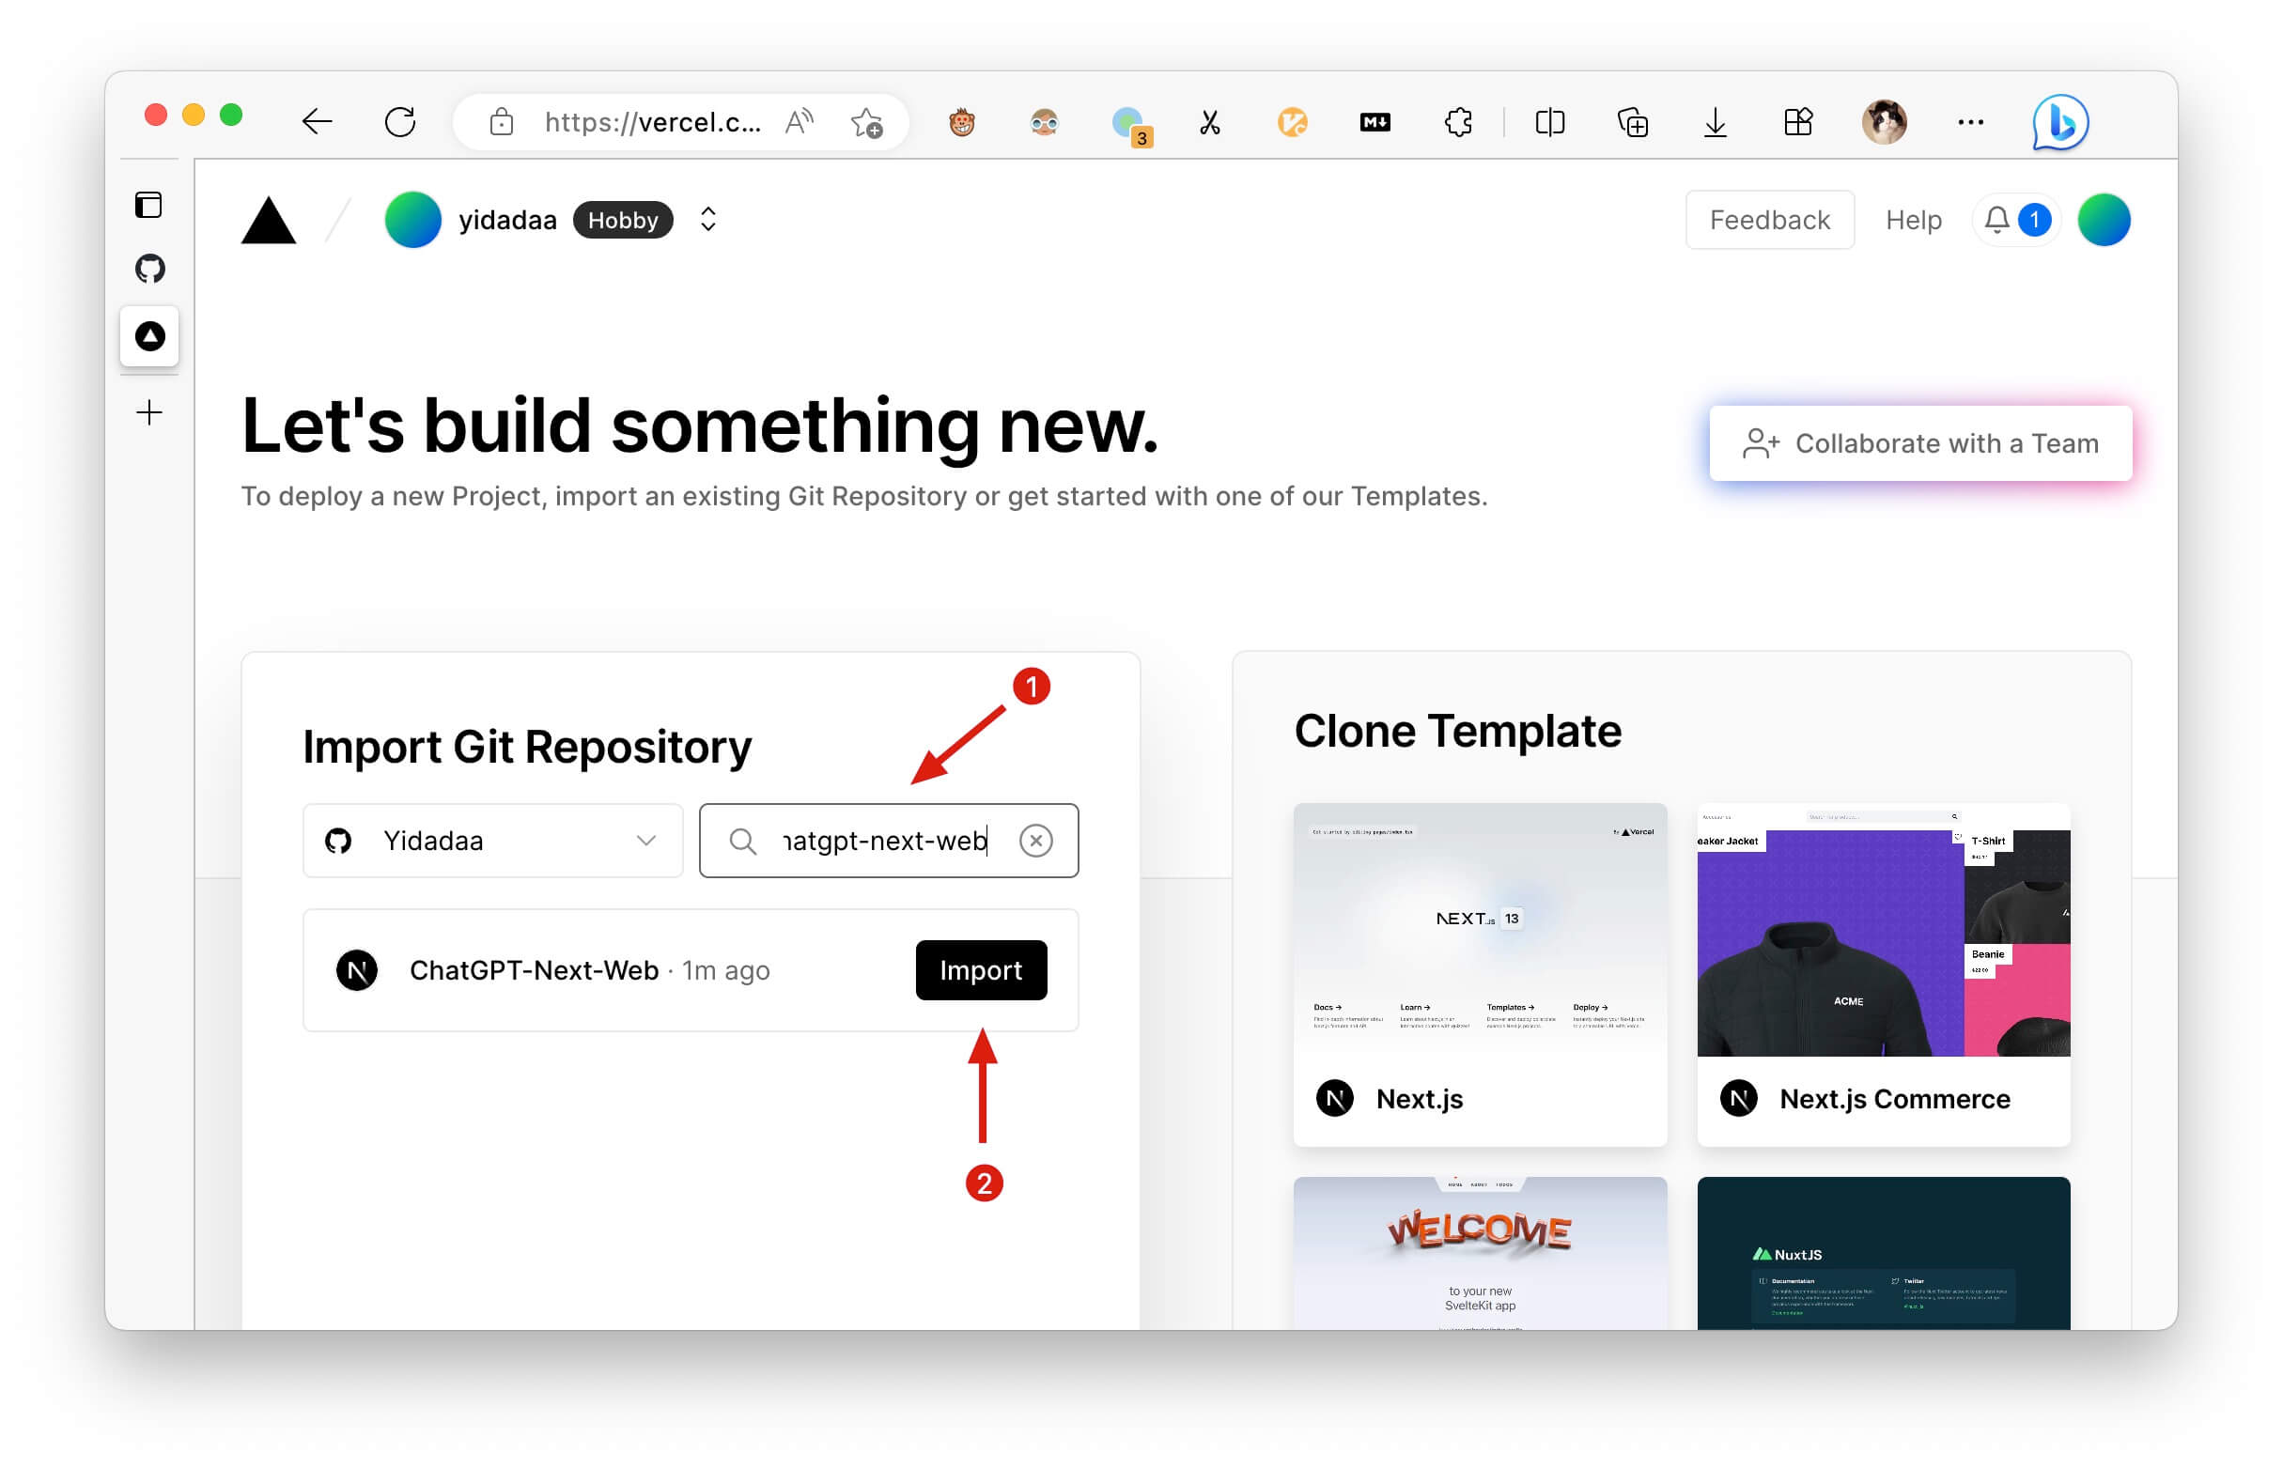Click the Import button for ChatGPT-Next-Web

pyautogui.click(x=984, y=970)
